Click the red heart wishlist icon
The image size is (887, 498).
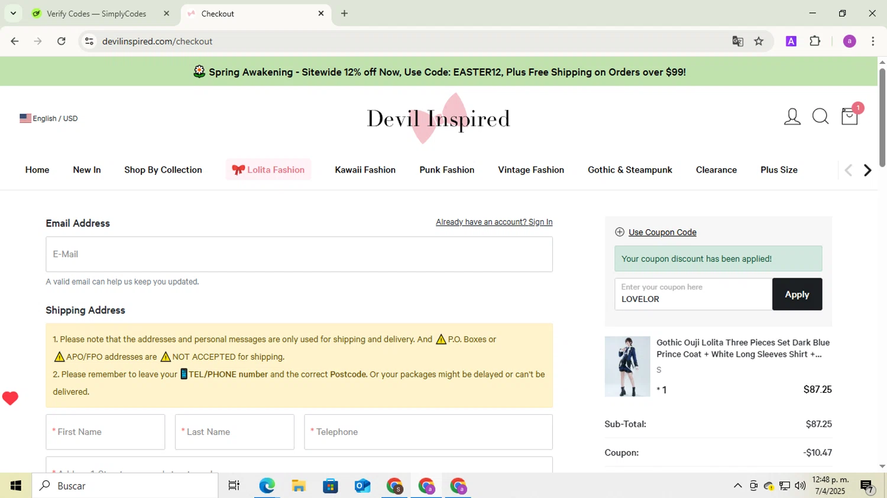pos(10,398)
